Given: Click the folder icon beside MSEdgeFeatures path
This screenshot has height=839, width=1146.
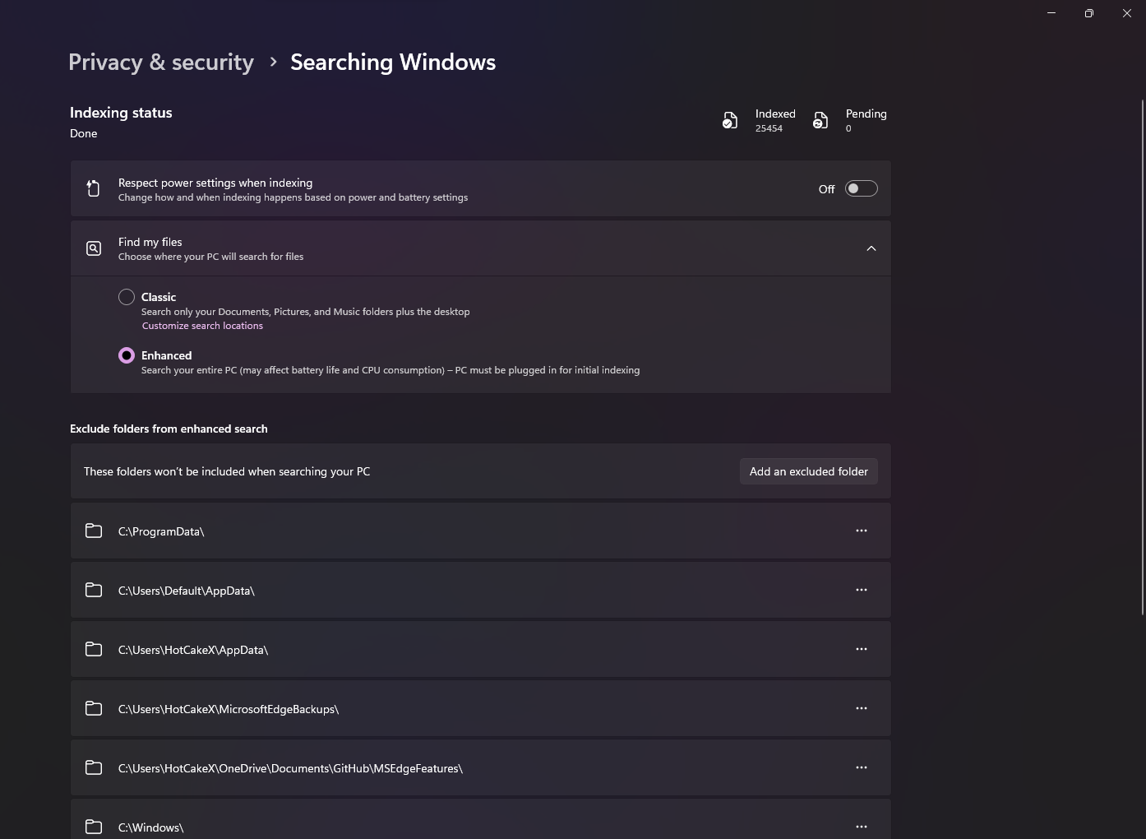Looking at the screenshot, I should click(x=93, y=767).
